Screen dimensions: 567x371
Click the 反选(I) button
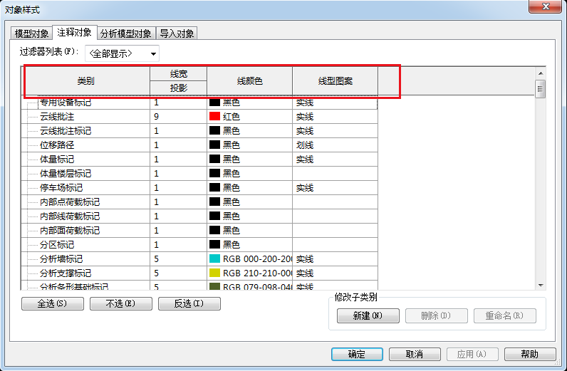click(189, 303)
